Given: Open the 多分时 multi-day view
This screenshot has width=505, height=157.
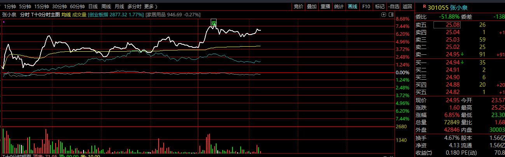Looking at the screenshot, I should tap(135, 7).
